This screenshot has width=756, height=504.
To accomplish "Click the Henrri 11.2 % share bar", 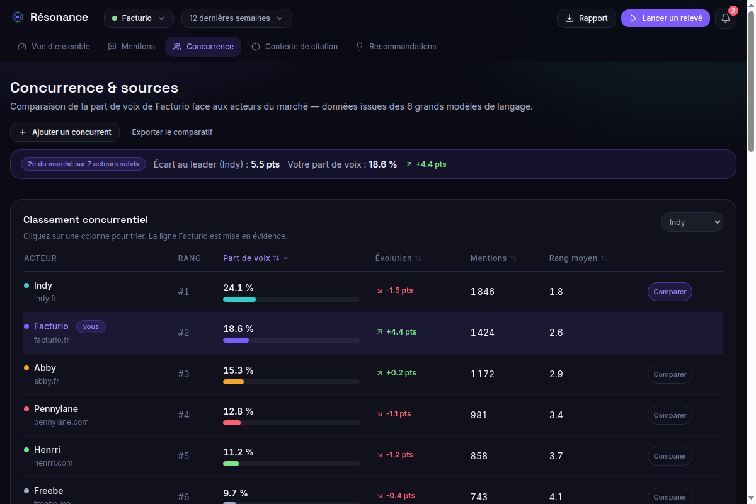I will tap(291, 464).
